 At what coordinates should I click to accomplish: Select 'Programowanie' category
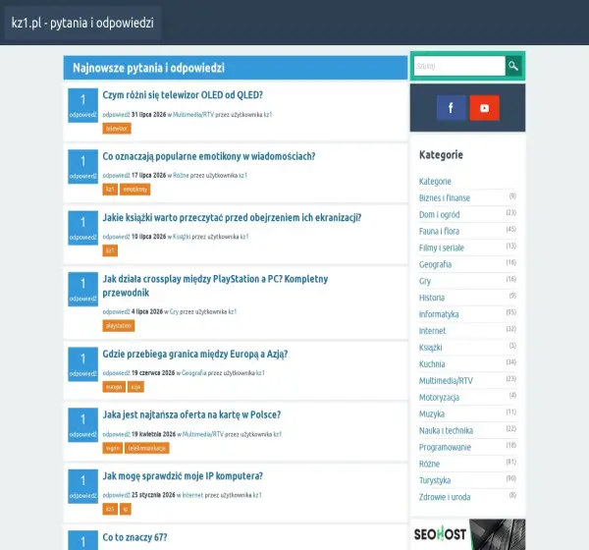[445, 448]
